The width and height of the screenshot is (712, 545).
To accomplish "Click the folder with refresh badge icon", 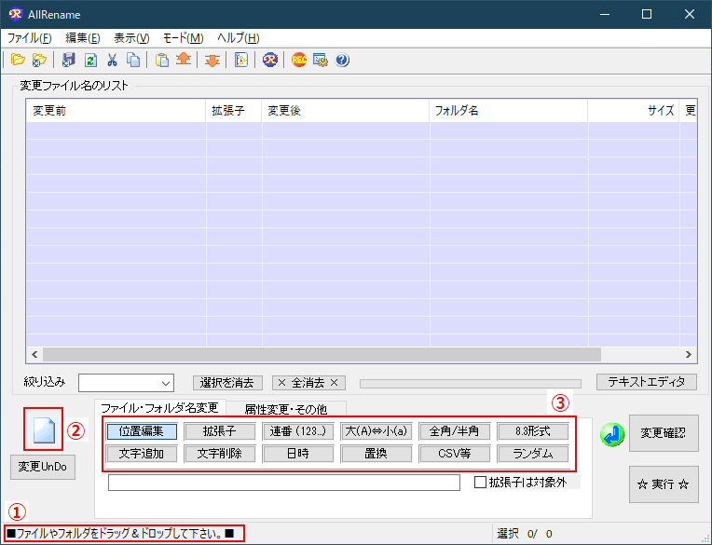I will coord(39,60).
